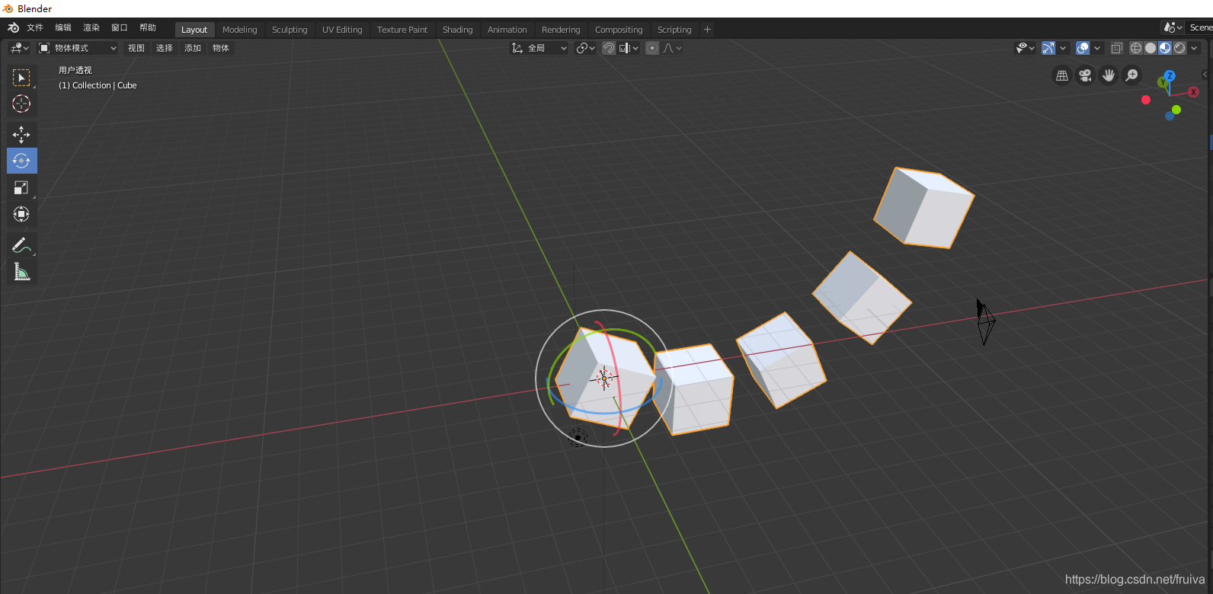
Task: Click the pan view hand icon
Action: pos(1109,75)
